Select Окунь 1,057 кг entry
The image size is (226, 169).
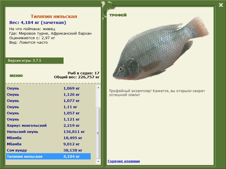click(x=48, y=113)
